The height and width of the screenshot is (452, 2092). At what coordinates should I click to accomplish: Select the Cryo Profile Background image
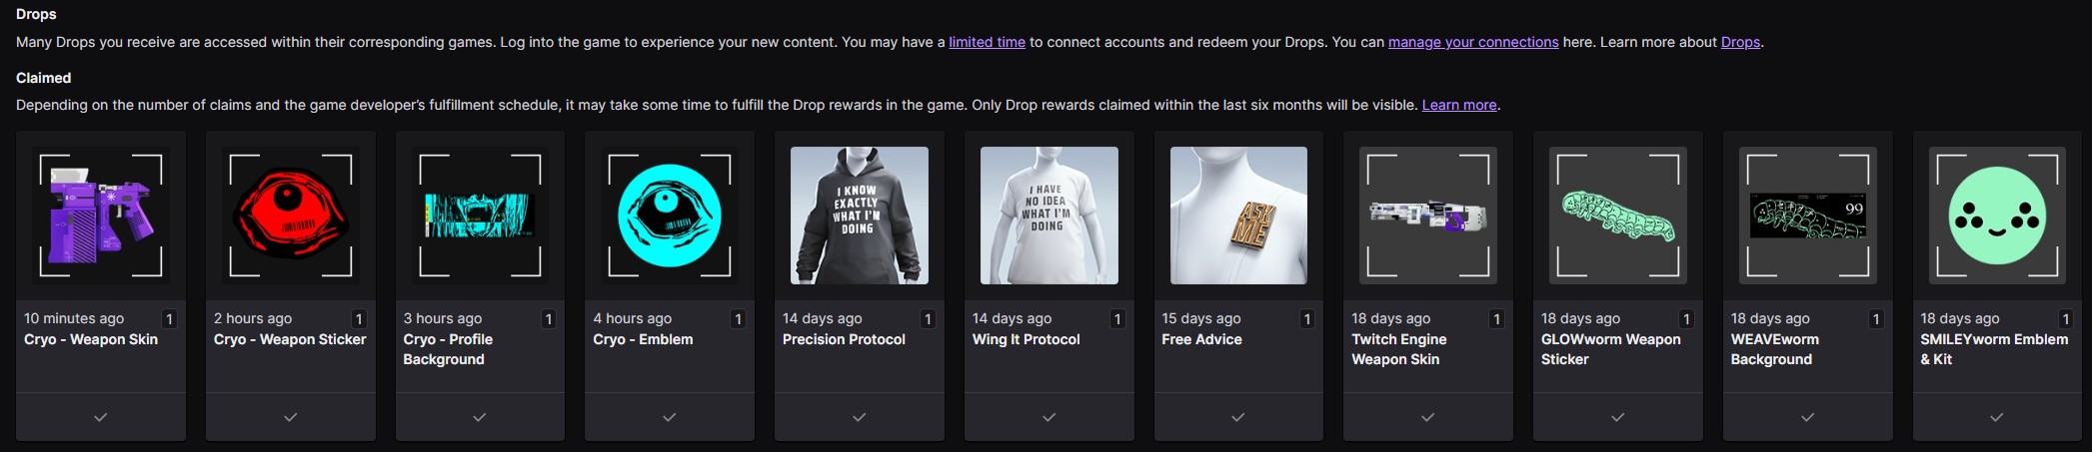[x=480, y=216]
